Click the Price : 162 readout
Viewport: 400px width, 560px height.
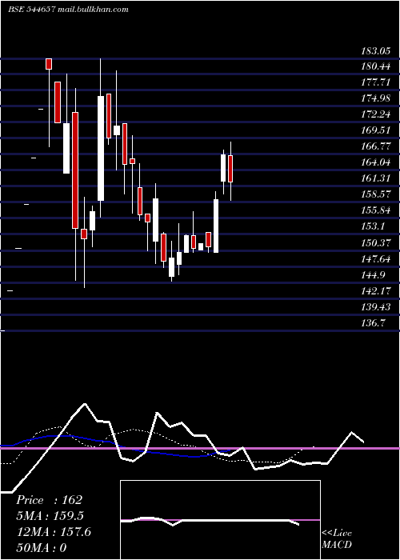[50, 500]
